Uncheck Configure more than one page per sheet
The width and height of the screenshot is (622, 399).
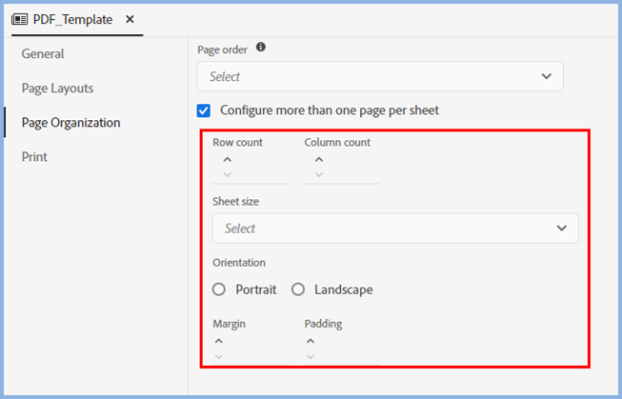point(204,110)
